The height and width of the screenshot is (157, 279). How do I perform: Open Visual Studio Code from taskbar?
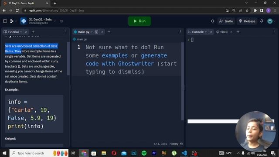click(x=184, y=153)
